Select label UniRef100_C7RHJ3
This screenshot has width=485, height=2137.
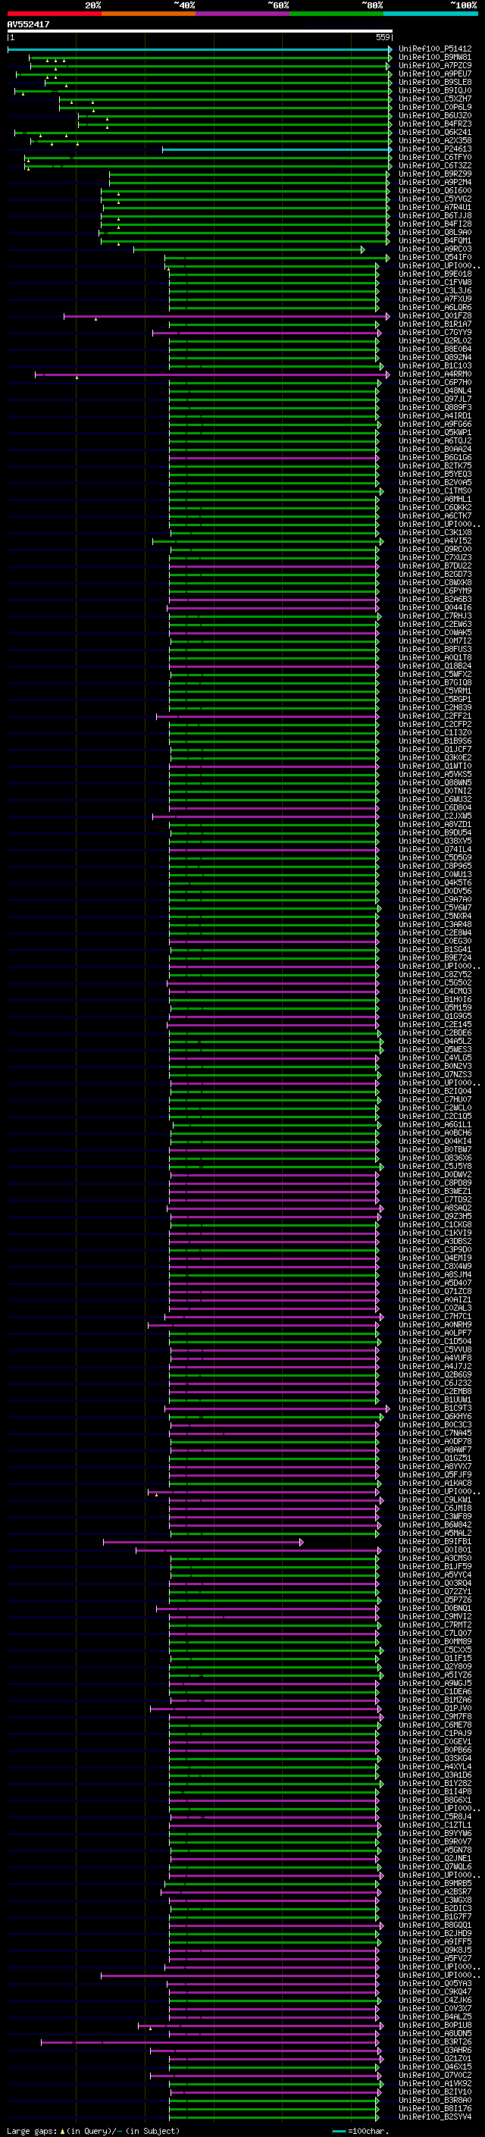(435, 617)
